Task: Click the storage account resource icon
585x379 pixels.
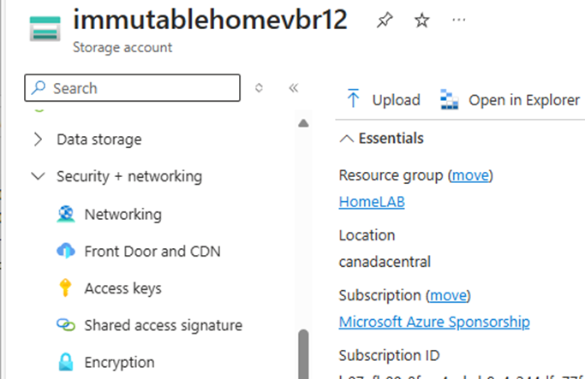Action: pos(45,28)
